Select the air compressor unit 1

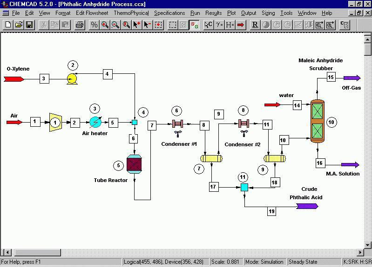55,123
